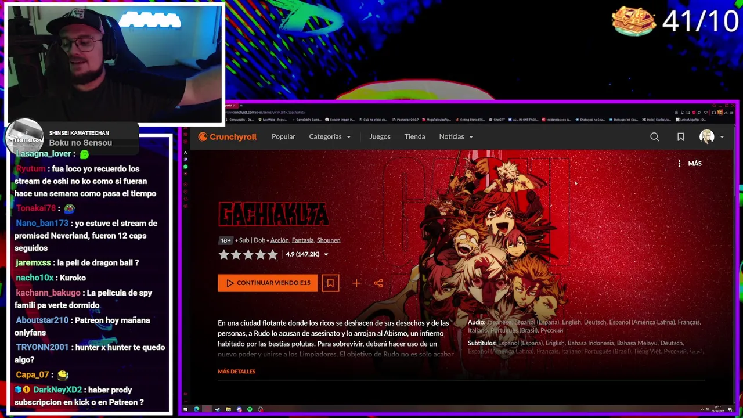Open the ALL-IN-ONE PACK bookmark
Image resolution: width=743 pixels, height=418 pixels.
point(522,120)
